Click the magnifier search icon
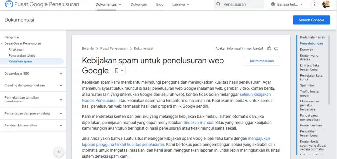This screenshot has height=159, width=337. point(218,5)
